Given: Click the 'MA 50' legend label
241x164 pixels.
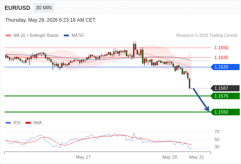Looking at the screenshot, I should (78, 36).
